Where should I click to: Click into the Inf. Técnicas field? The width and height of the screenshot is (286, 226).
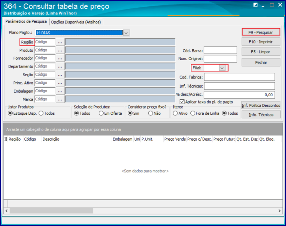(x=239, y=86)
